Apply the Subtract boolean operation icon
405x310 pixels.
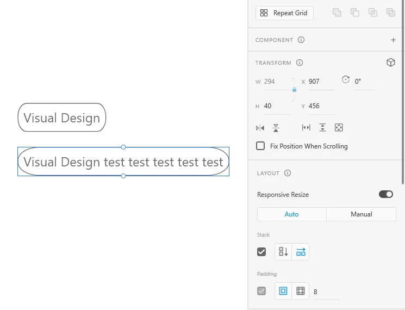click(355, 13)
